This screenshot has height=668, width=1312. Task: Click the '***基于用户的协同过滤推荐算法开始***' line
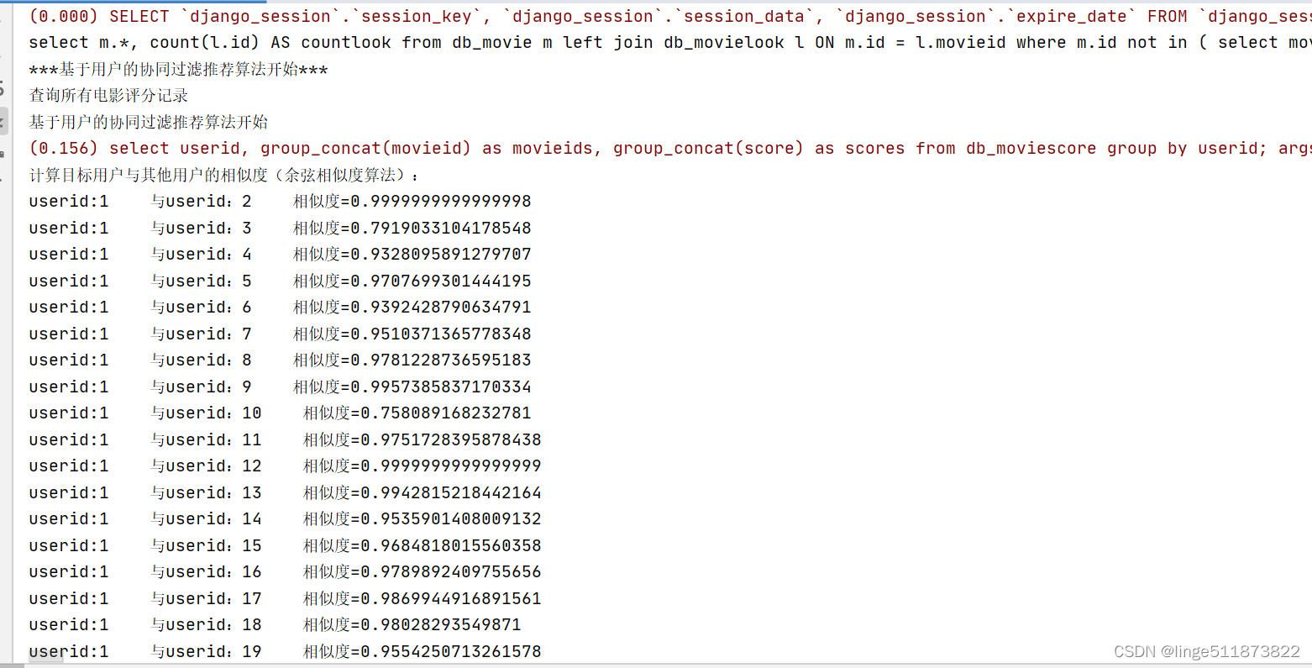pos(178,70)
